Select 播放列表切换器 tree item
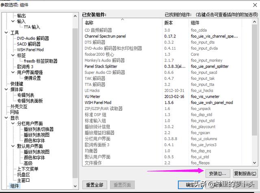This screenshot has width=260, height=193. (x=39, y=129)
